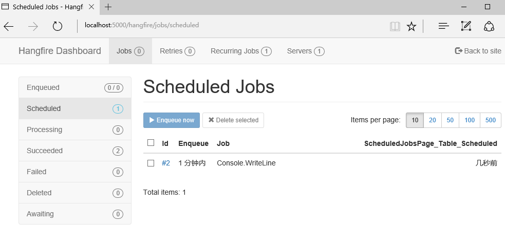Viewport: 505px width, 241px height.
Task: Set items per page to 20
Action: coord(433,120)
